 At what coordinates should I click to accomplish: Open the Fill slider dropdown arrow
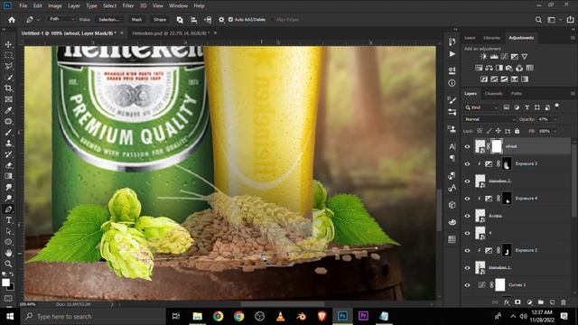555,131
